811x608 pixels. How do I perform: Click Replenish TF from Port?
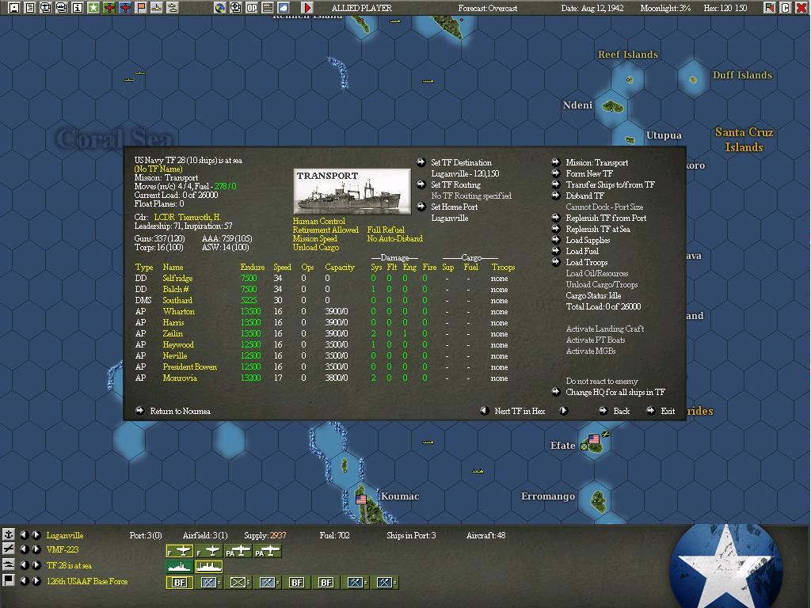[x=606, y=218]
